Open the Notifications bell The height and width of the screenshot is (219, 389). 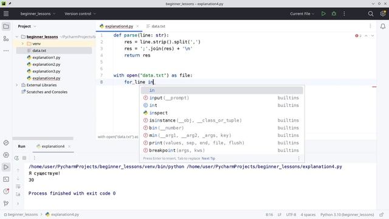[383, 26]
